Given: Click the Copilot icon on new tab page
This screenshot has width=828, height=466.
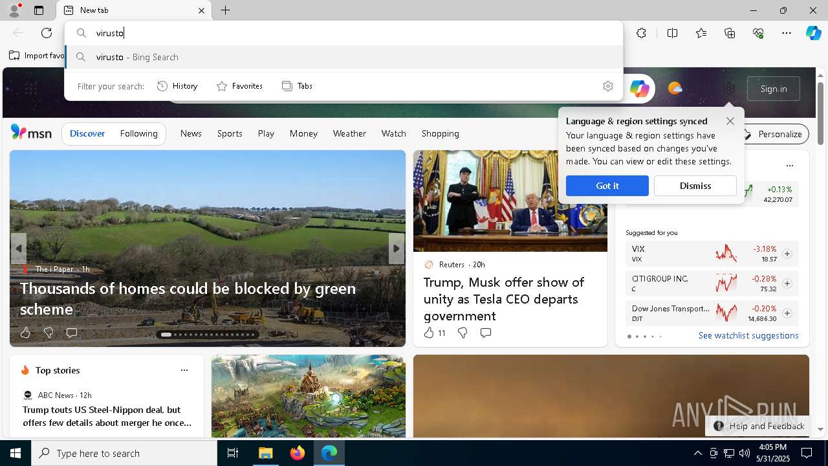Looking at the screenshot, I should (x=639, y=89).
